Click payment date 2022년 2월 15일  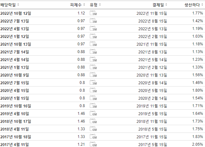point(153,36)
